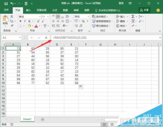Toggle middle vertical alignment
The image size is (163, 127).
pos(58,17)
